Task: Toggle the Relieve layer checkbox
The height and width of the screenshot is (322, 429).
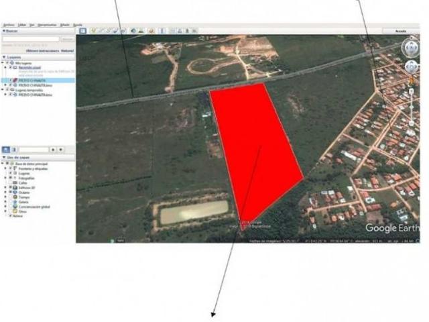Action: click(x=11, y=216)
